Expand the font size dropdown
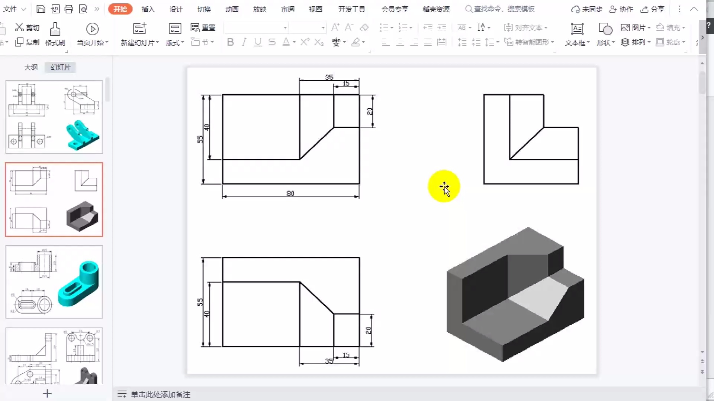This screenshot has width=714, height=401. coord(323,27)
